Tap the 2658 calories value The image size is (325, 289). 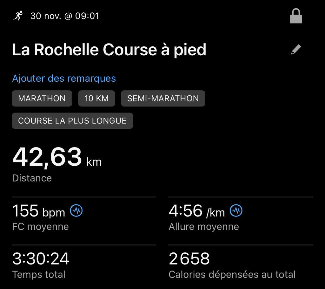(189, 259)
